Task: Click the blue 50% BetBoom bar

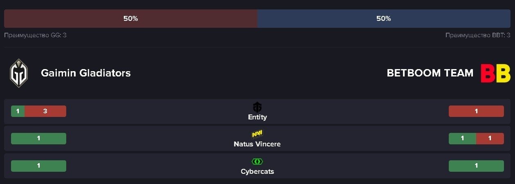Action: pos(384,19)
